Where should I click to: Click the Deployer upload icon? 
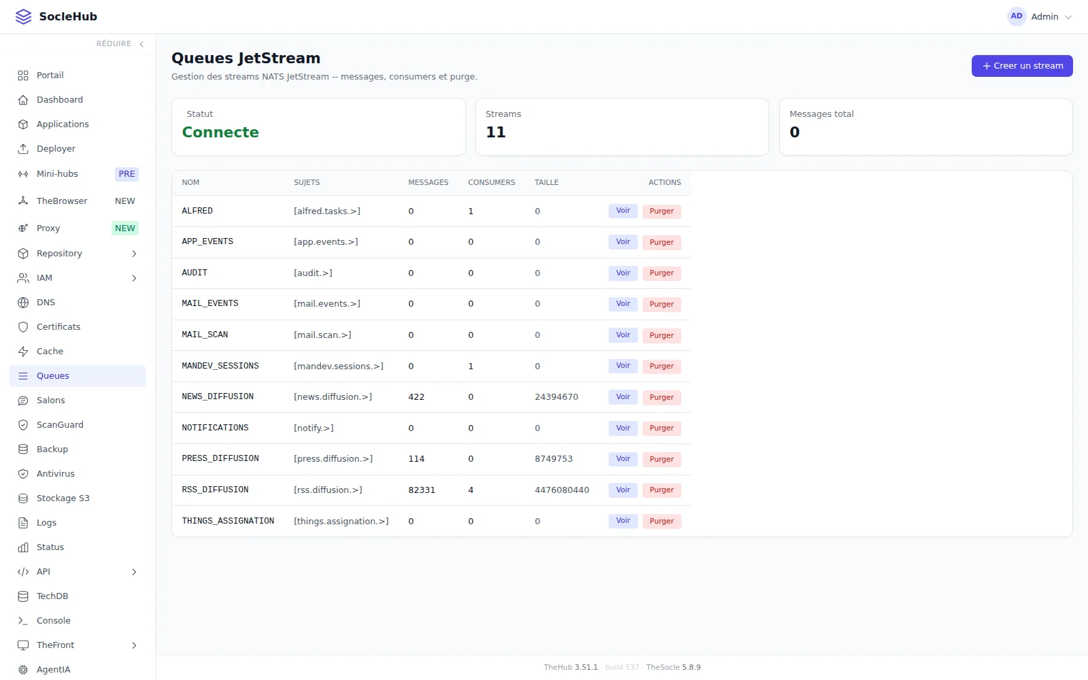tap(23, 149)
